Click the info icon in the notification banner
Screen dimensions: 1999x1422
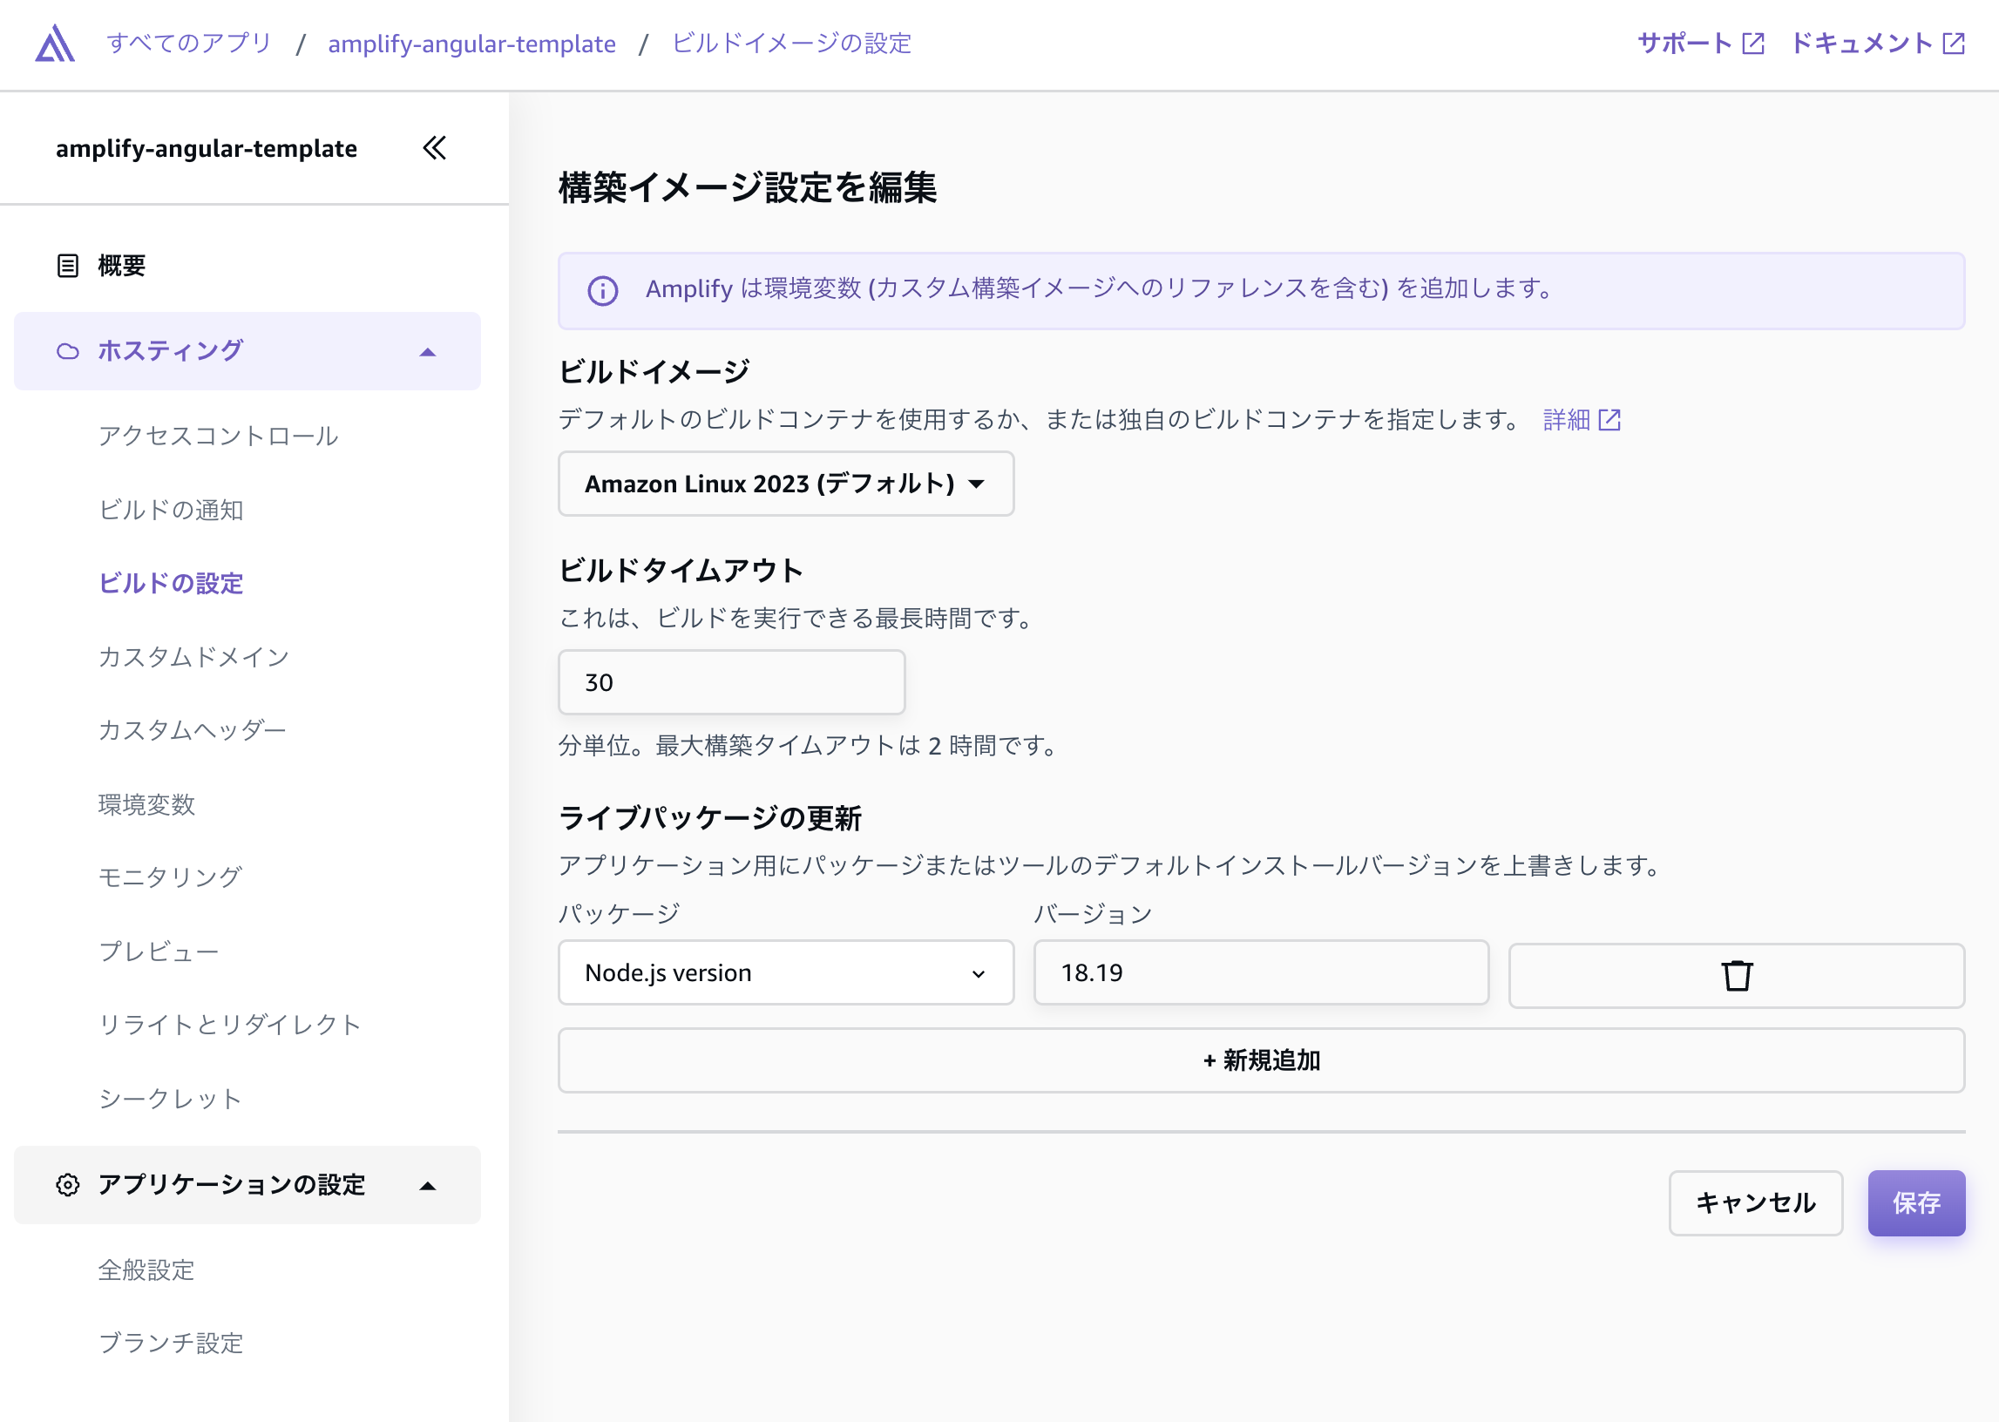(x=602, y=291)
